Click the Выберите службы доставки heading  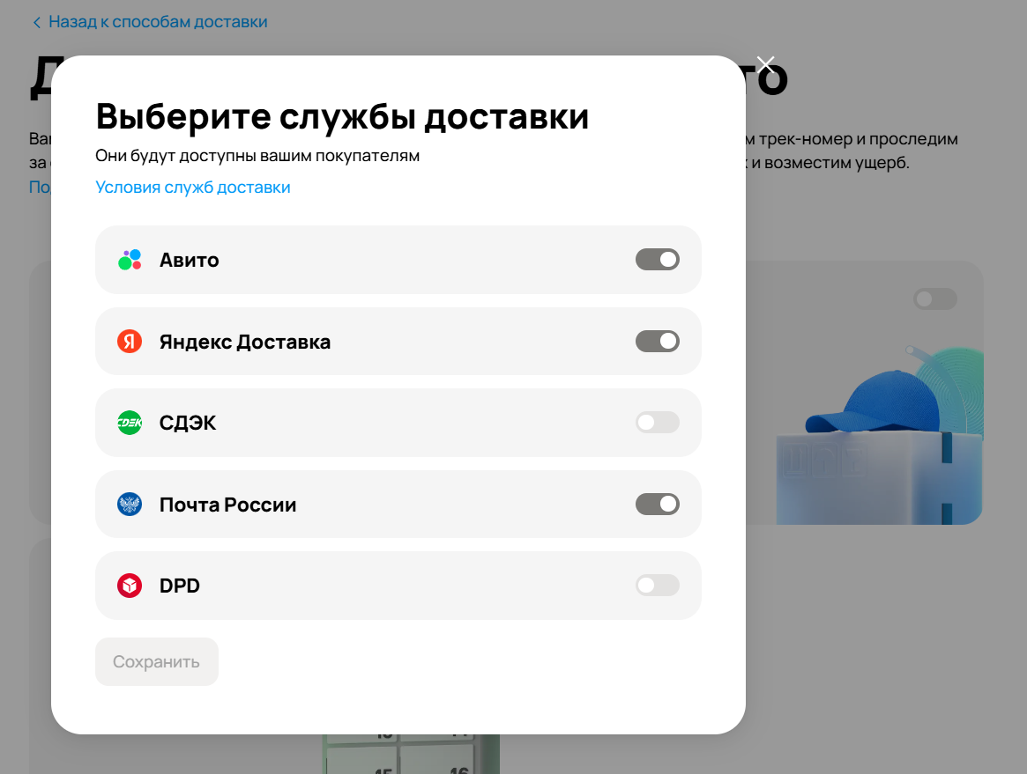(x=342, y=117)
